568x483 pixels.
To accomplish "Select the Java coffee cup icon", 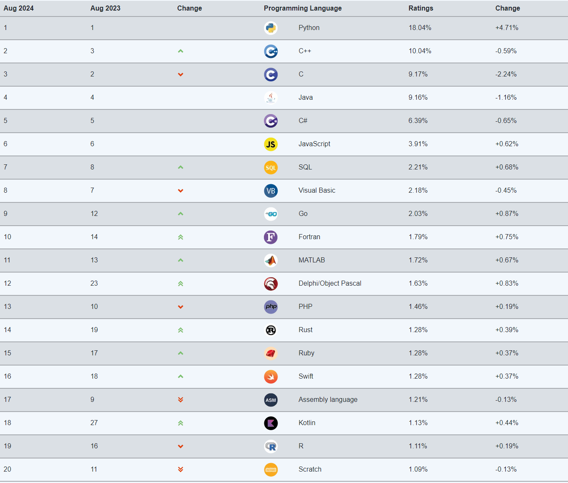I will click(271, 98).
